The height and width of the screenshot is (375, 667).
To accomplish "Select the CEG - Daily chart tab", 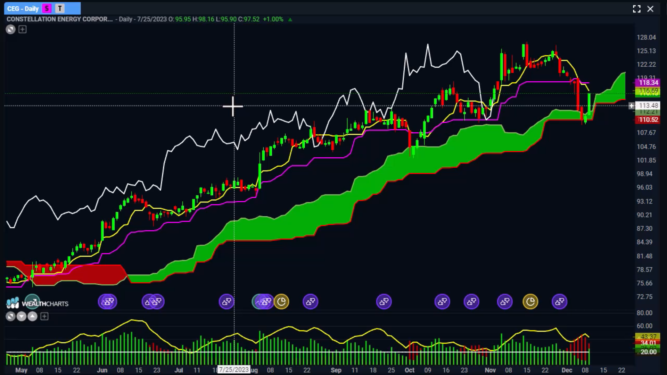I will [42, 8].
